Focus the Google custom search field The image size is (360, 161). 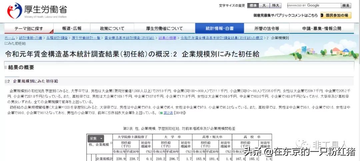[x=314, y=6]
